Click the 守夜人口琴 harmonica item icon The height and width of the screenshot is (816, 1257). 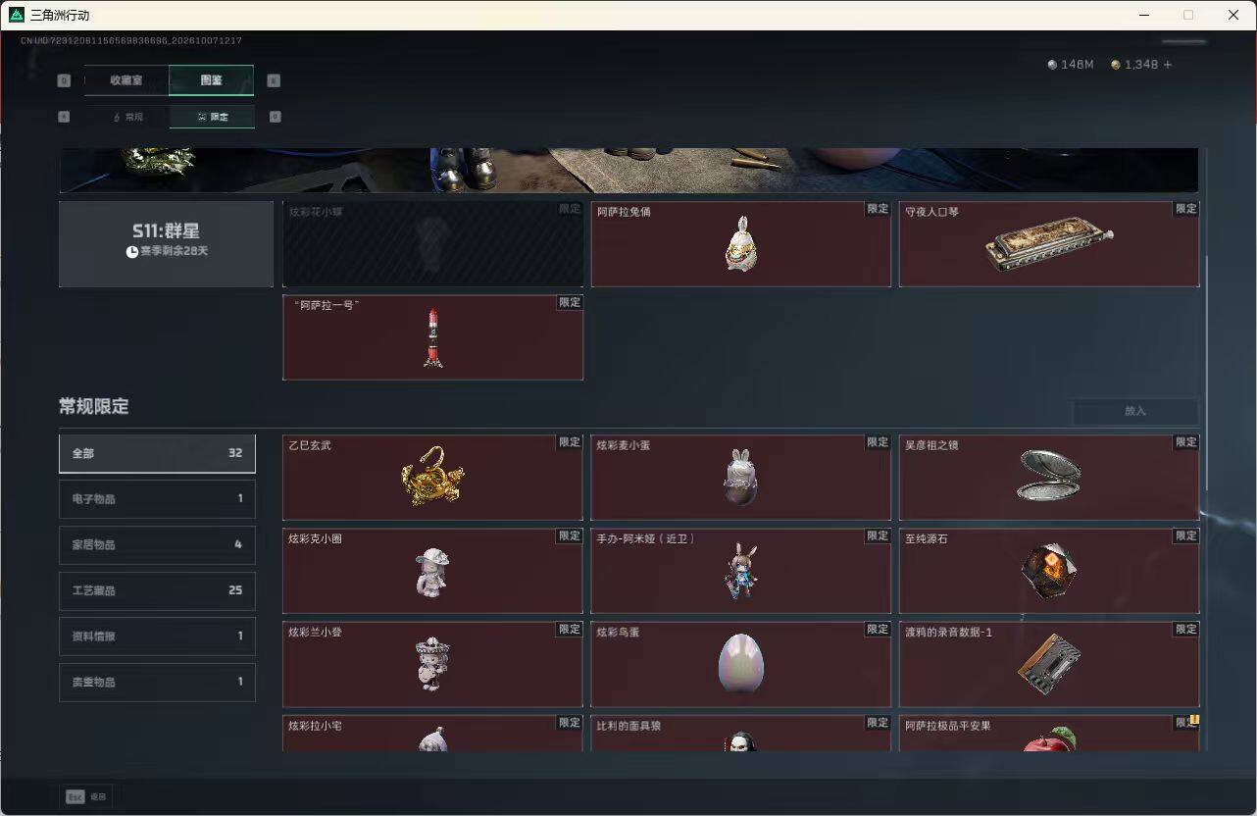[x=1048, y=243]
